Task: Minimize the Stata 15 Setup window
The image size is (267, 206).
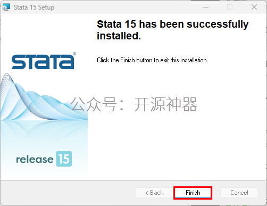Action: (206, 7)
